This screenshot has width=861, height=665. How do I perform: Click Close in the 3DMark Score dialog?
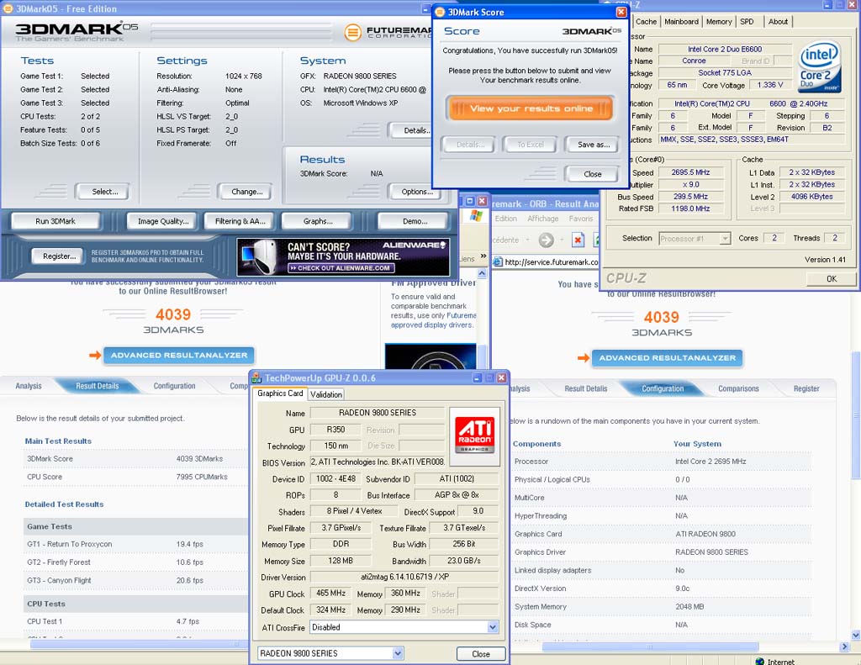pos(593,174)
